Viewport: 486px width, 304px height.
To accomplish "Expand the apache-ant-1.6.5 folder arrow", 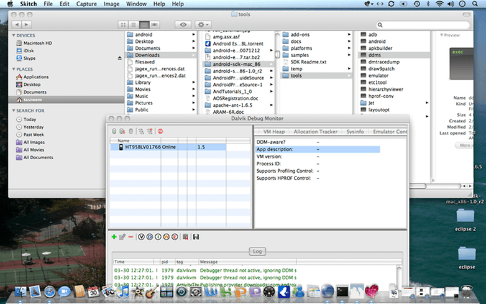I will 272,105.
